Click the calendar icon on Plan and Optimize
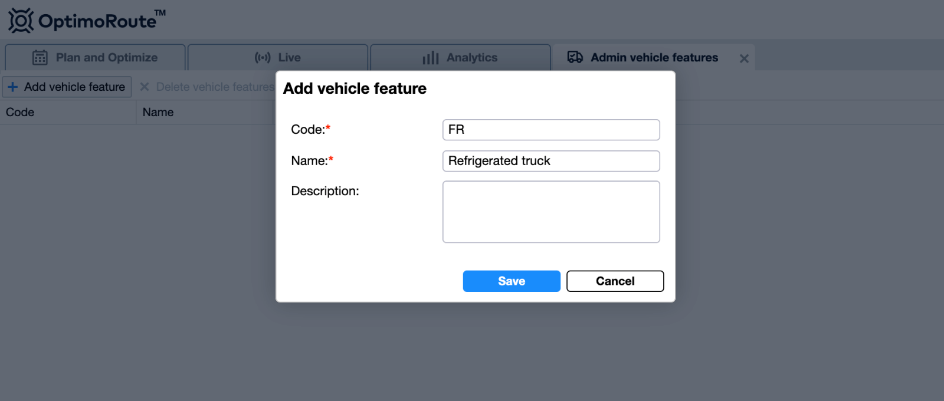 click(x=40, y=58)
